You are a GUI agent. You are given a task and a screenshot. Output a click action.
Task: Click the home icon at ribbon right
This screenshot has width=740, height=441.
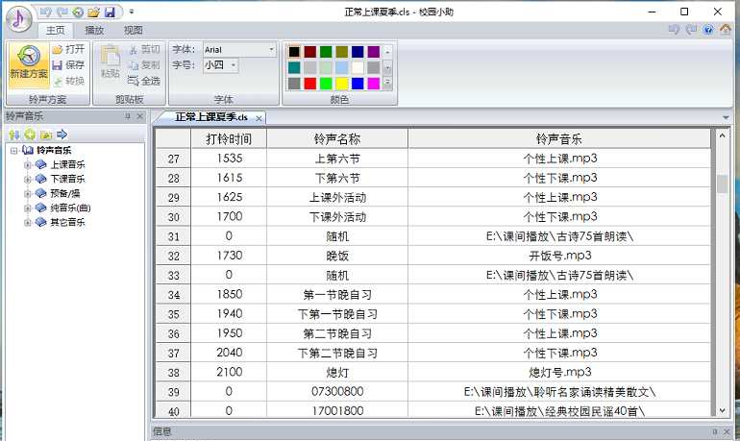click(x=726, y=30)
